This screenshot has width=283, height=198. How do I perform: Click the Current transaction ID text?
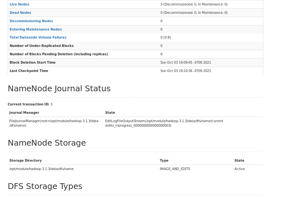[x=30, y=104]
